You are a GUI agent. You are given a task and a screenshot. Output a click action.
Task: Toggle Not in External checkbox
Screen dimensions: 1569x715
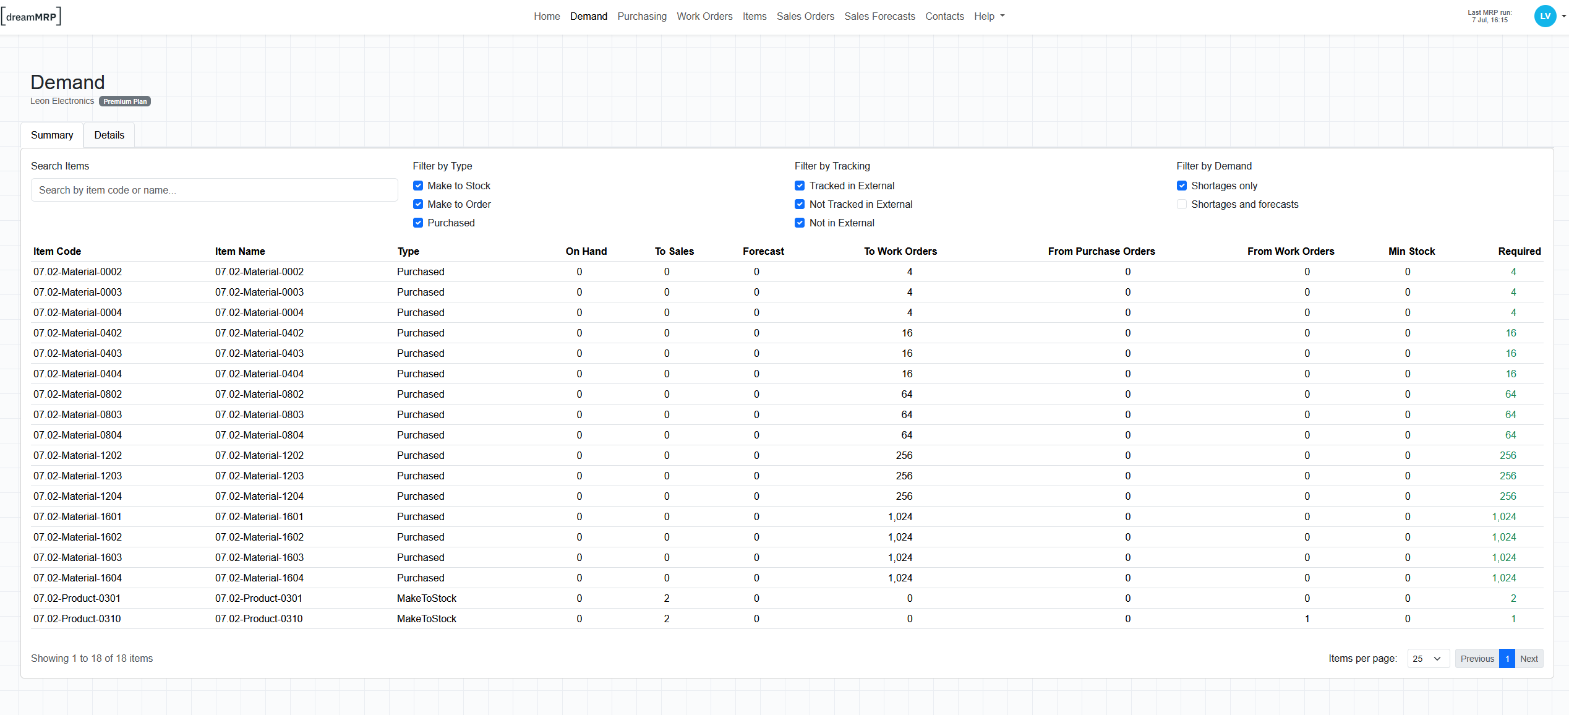[x=800, y=223]
